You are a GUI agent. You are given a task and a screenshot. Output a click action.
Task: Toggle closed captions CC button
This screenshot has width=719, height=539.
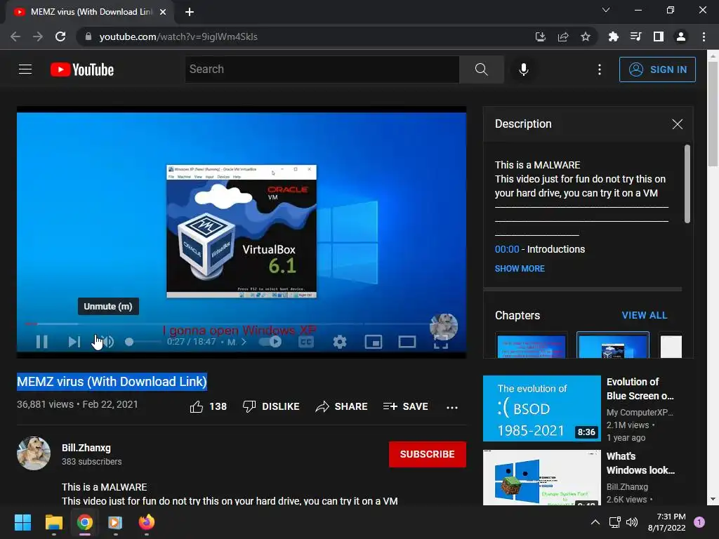click(x=306, y=342)
